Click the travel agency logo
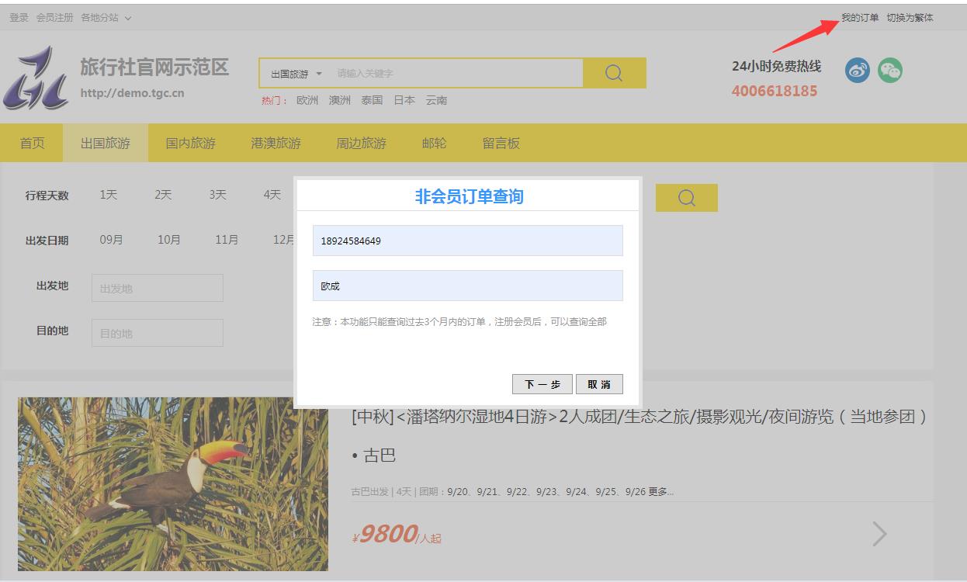 click(x=36, y=78)
